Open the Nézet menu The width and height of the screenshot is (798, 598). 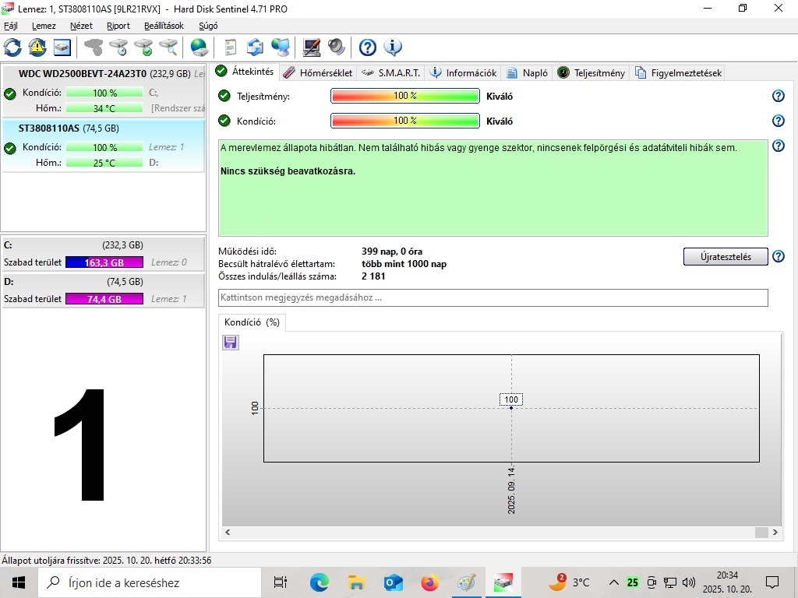[81, 26]
